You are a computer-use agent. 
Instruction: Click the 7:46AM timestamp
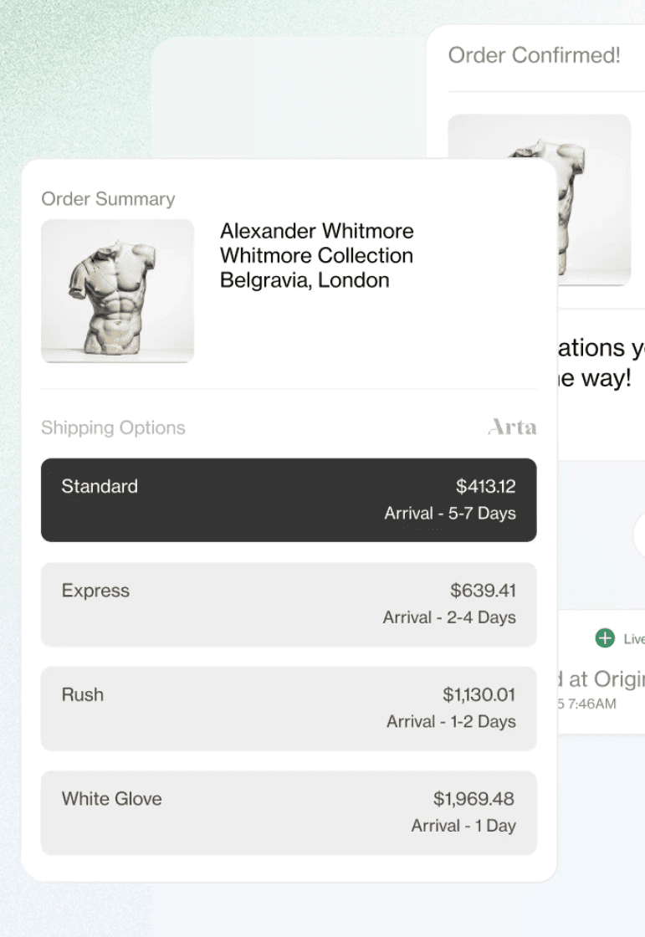coord(591,704)
